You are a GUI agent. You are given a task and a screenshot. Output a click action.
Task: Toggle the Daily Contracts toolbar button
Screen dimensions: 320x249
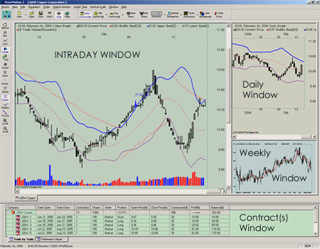(x=85, y=15)
